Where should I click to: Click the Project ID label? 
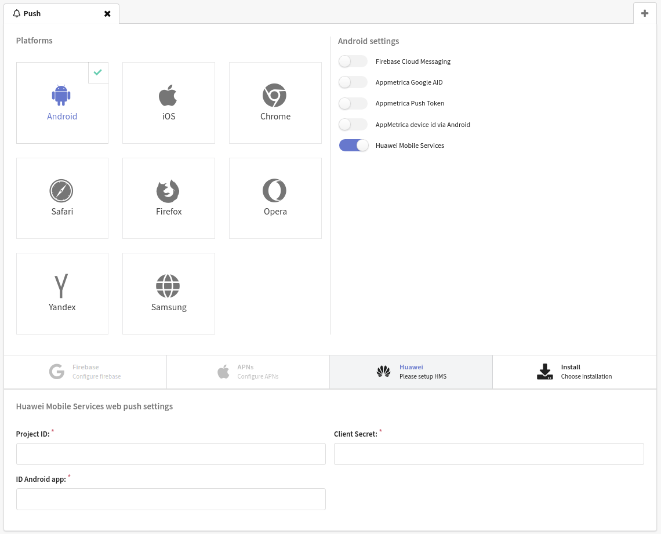[x=33, y=434]
